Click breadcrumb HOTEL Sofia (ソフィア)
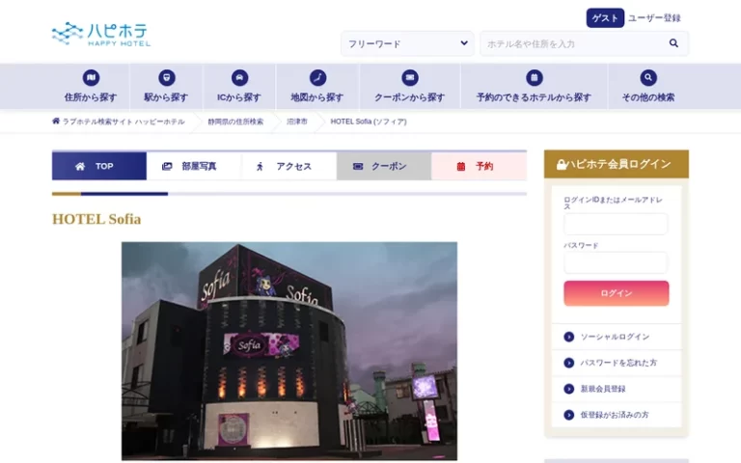The height and width of the screenshot is (463, 741). (369, 122)
